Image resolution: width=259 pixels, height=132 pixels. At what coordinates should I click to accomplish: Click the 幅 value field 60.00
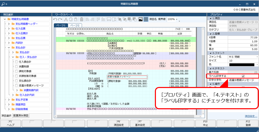[x=243, y=45]
